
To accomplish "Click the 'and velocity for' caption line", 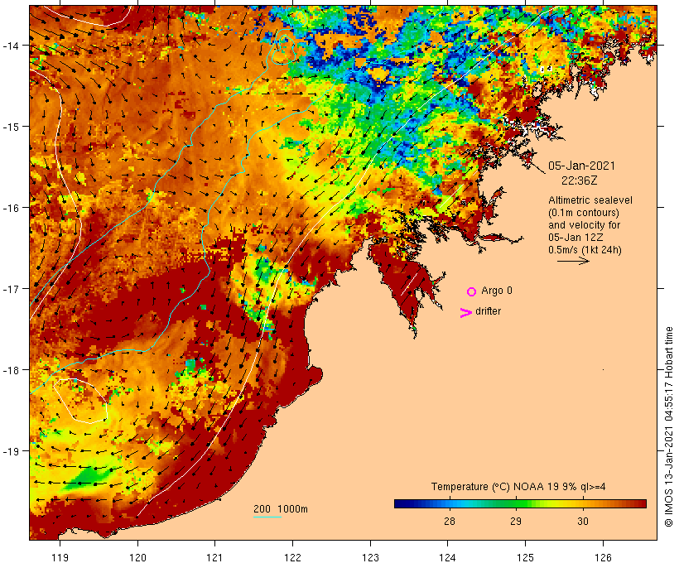I will (x=584, y=225).
